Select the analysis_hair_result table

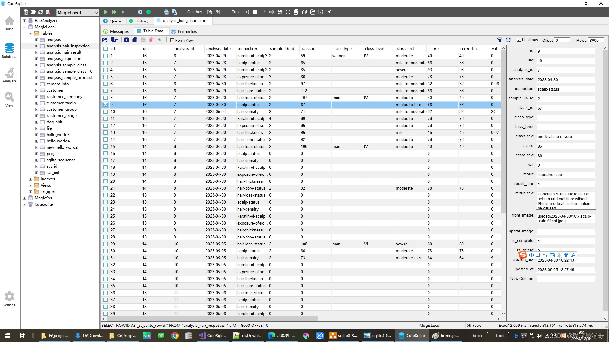click(x=64, y=52)
